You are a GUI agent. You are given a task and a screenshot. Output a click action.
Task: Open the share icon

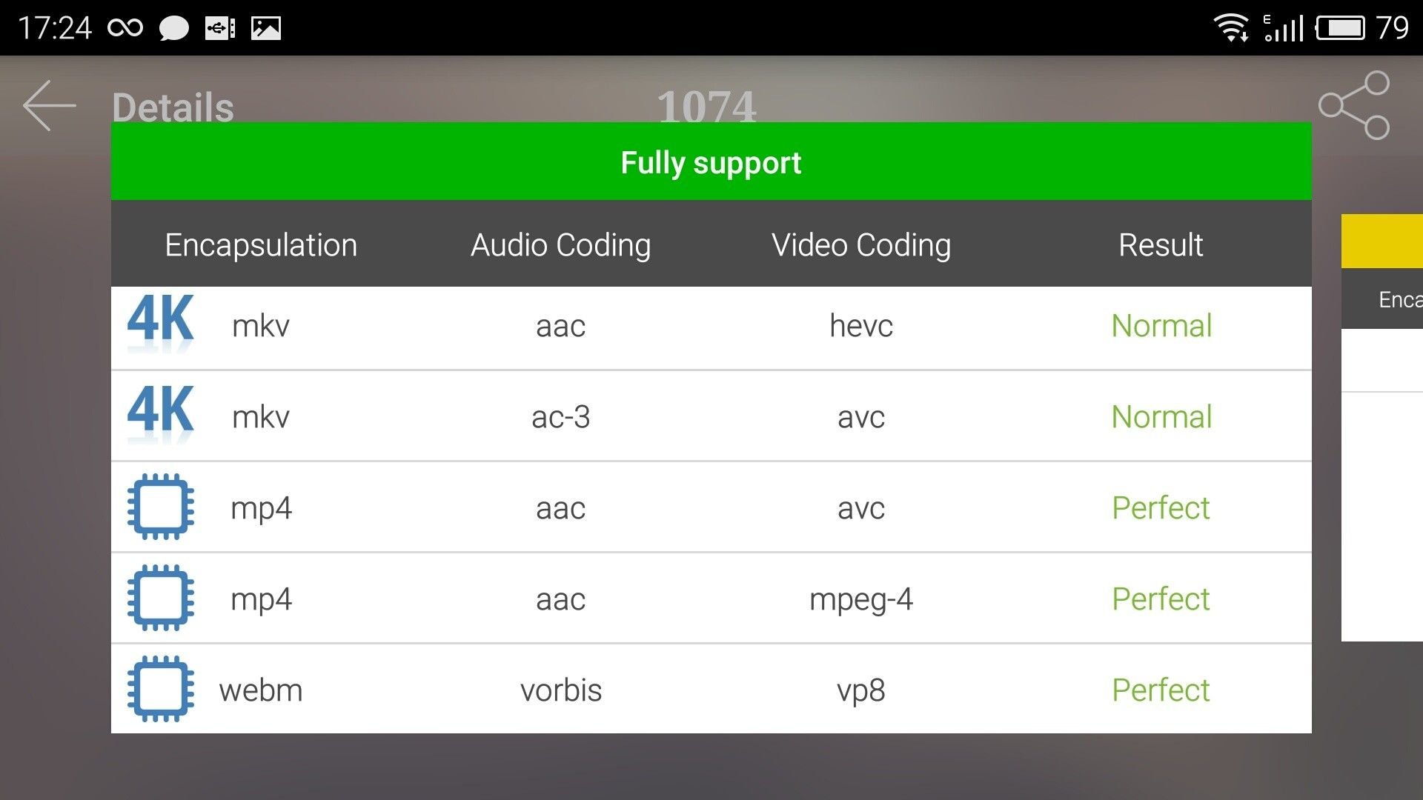[x=1354, y=105]
